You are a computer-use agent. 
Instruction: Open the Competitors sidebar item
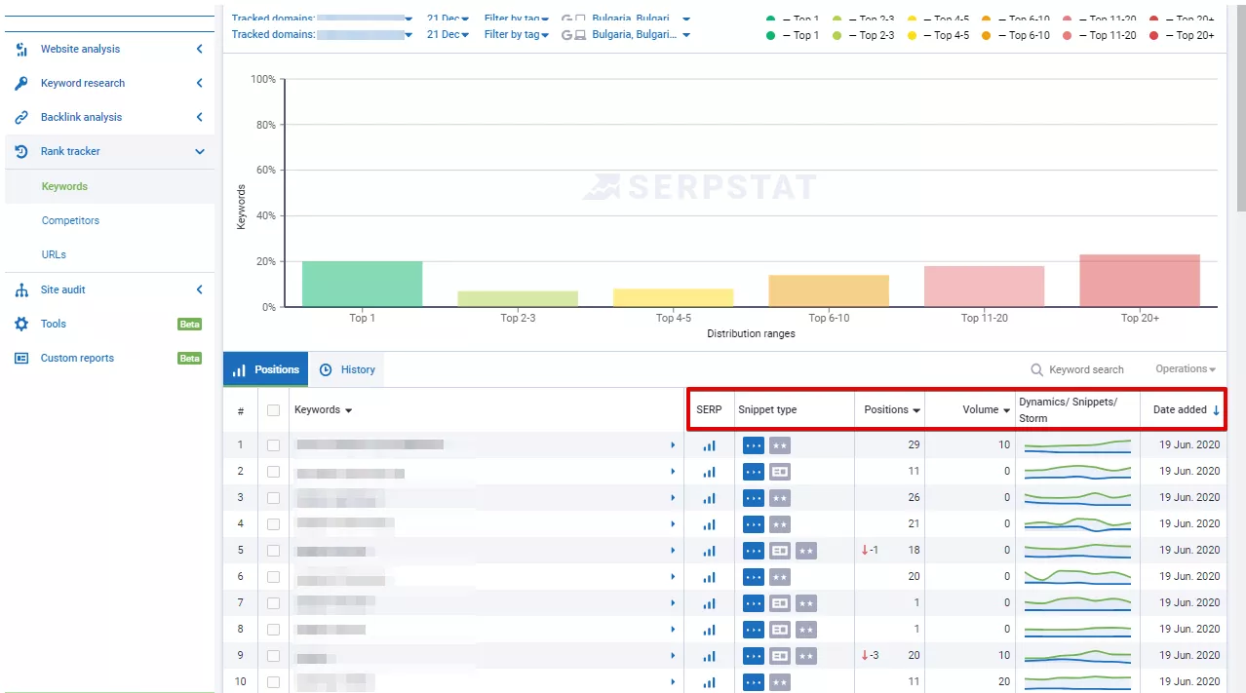click(70, 220)
